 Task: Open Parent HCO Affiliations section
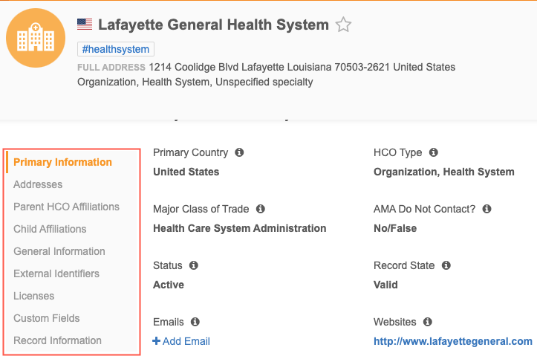coord(66,207)
